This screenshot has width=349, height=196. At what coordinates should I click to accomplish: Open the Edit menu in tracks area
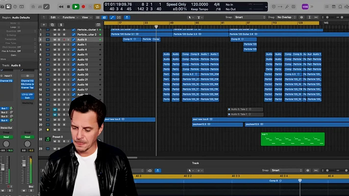[54, 17]
